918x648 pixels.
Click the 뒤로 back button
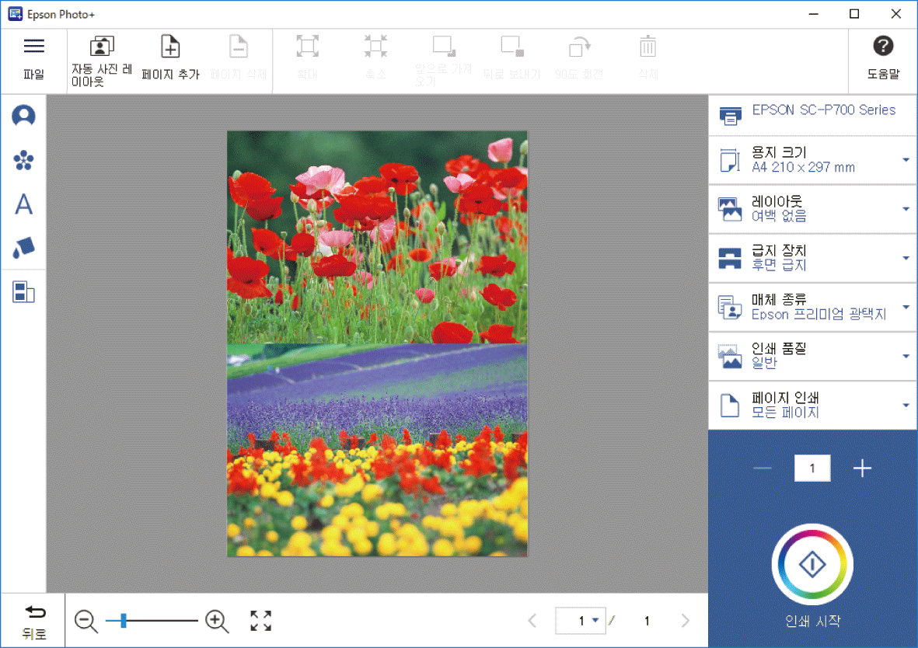(x=34, y=622)
